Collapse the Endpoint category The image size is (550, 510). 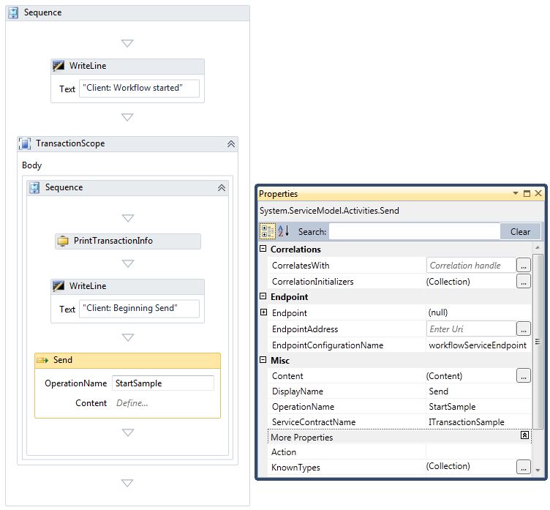coord(263,296)
